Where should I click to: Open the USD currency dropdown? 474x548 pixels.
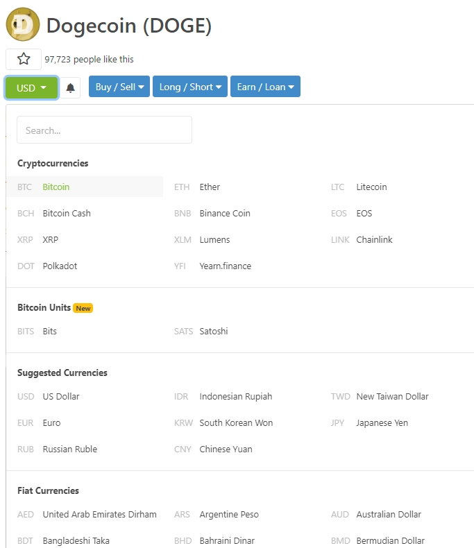[31, 87]
